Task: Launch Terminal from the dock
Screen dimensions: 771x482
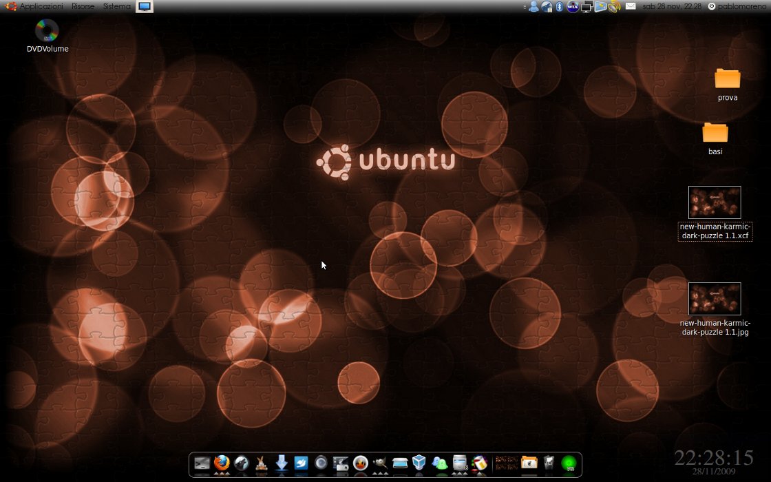Action: click(x=202, y=463)
